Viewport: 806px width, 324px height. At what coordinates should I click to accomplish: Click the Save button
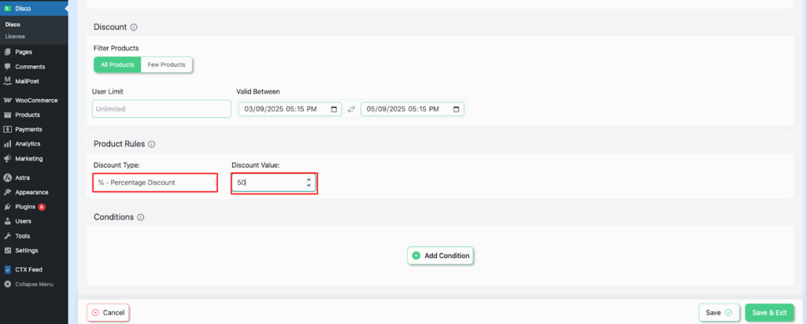pyautogui.click(x=719, y=313)
